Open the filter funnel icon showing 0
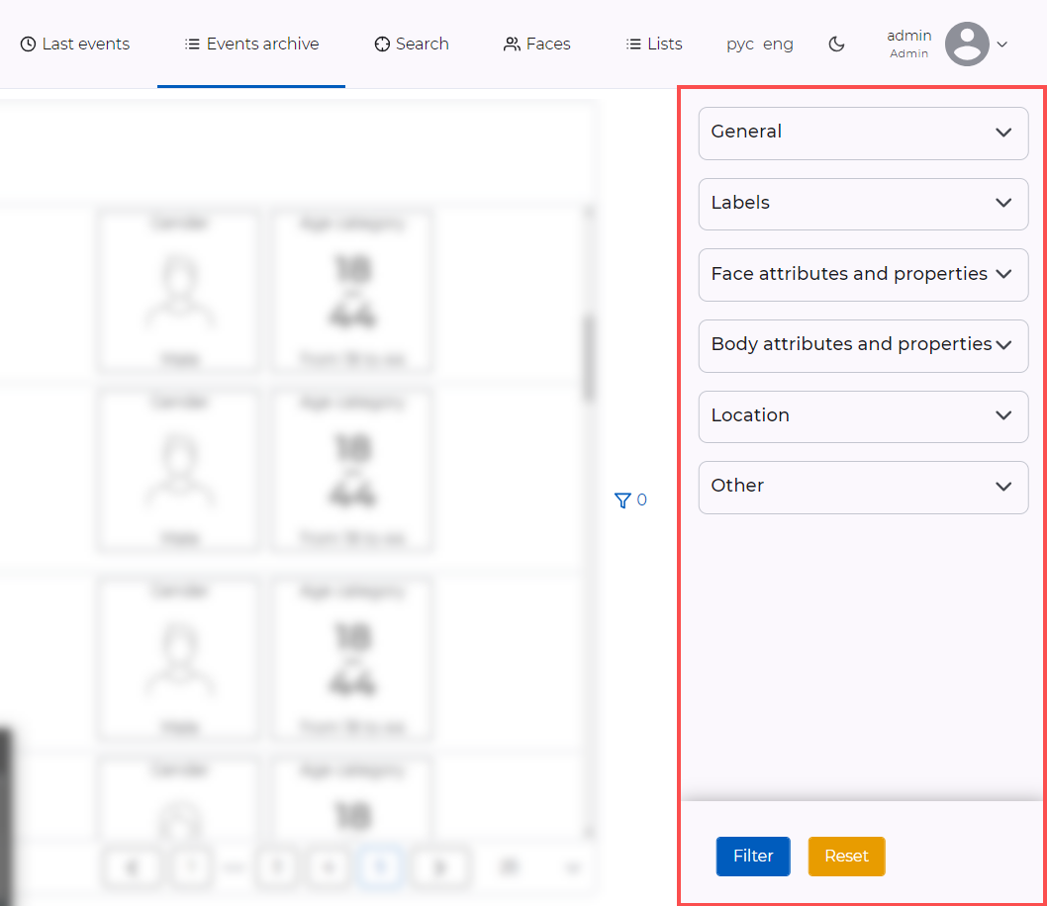The width and height of the screenshot is (1047, 906). click(620, 500)
